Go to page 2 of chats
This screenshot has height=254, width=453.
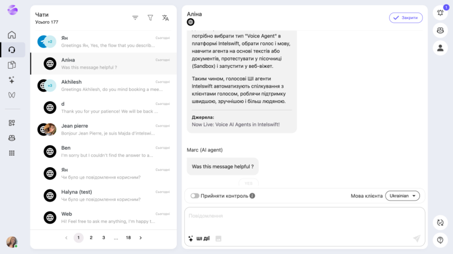(x=91, y=237)
